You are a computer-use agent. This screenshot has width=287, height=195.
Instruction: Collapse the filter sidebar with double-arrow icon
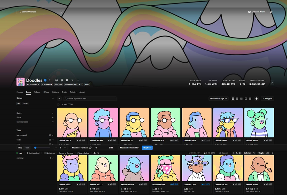tap(59, 99)
